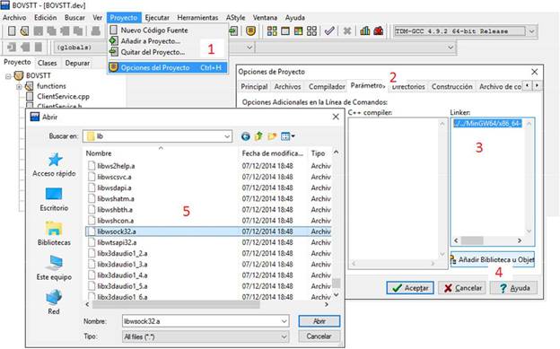Click the rebuild all toolbar icon
The height and width of the screenshot is (349, 560).
pos(311,31)
